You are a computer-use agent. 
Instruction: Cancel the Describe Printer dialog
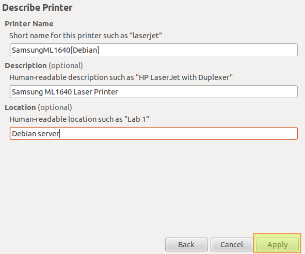(232, 245)
